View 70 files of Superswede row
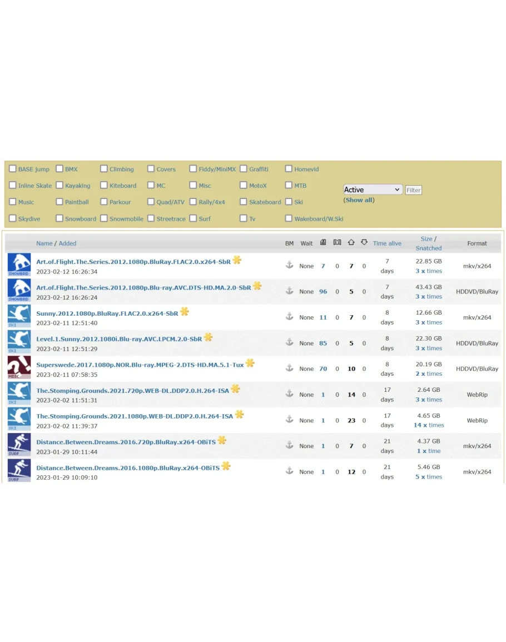The height and width of the screenshot is (642, 506). (x=323, y=369)
